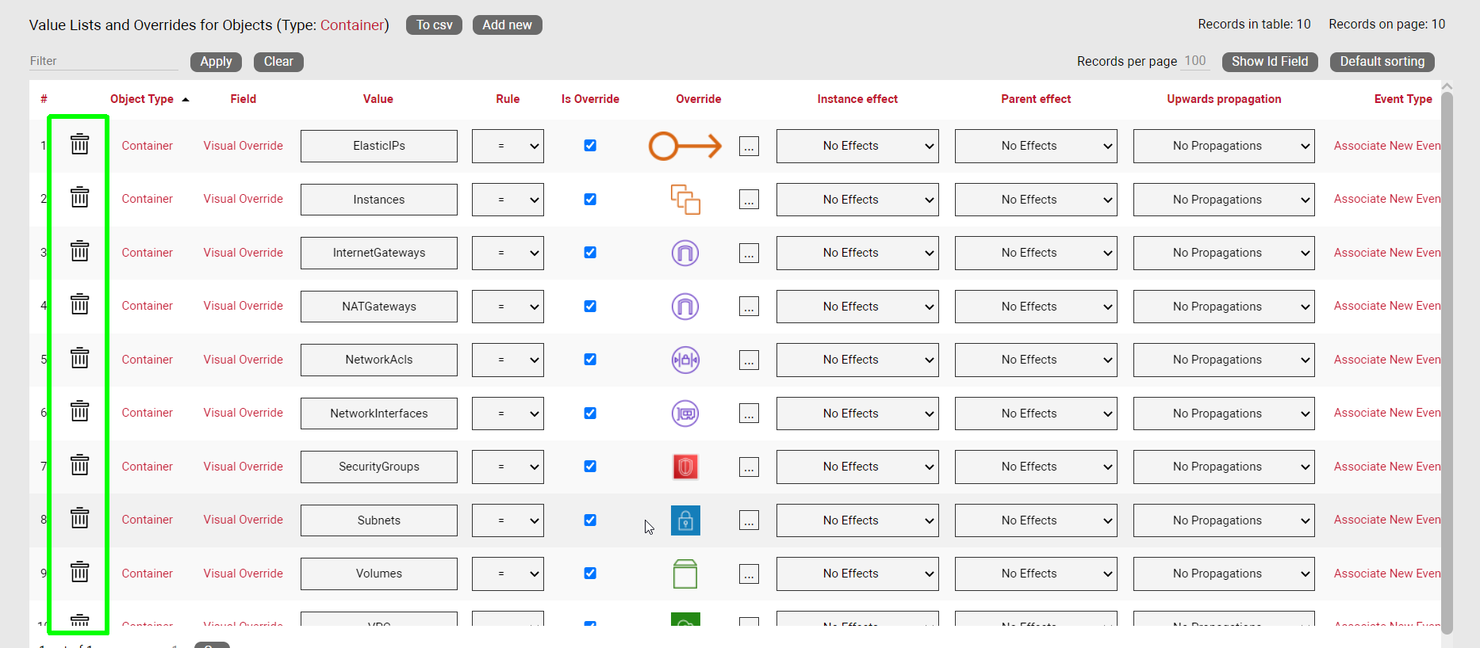Delete the ElasticIPs row with trash icon
This screenshot has height=648, width=1480.
coord(79,145)
